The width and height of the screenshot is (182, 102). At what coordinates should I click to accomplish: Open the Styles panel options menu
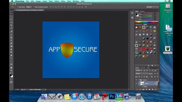click(158, 25)
